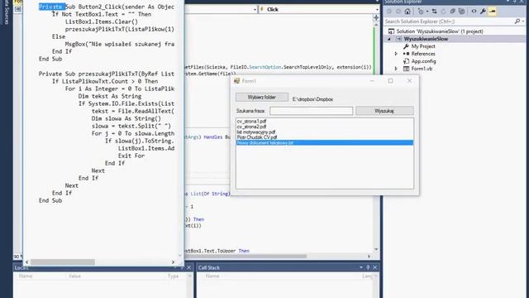
Task: Click the Wyszukaj button
Action: point(384,111)
